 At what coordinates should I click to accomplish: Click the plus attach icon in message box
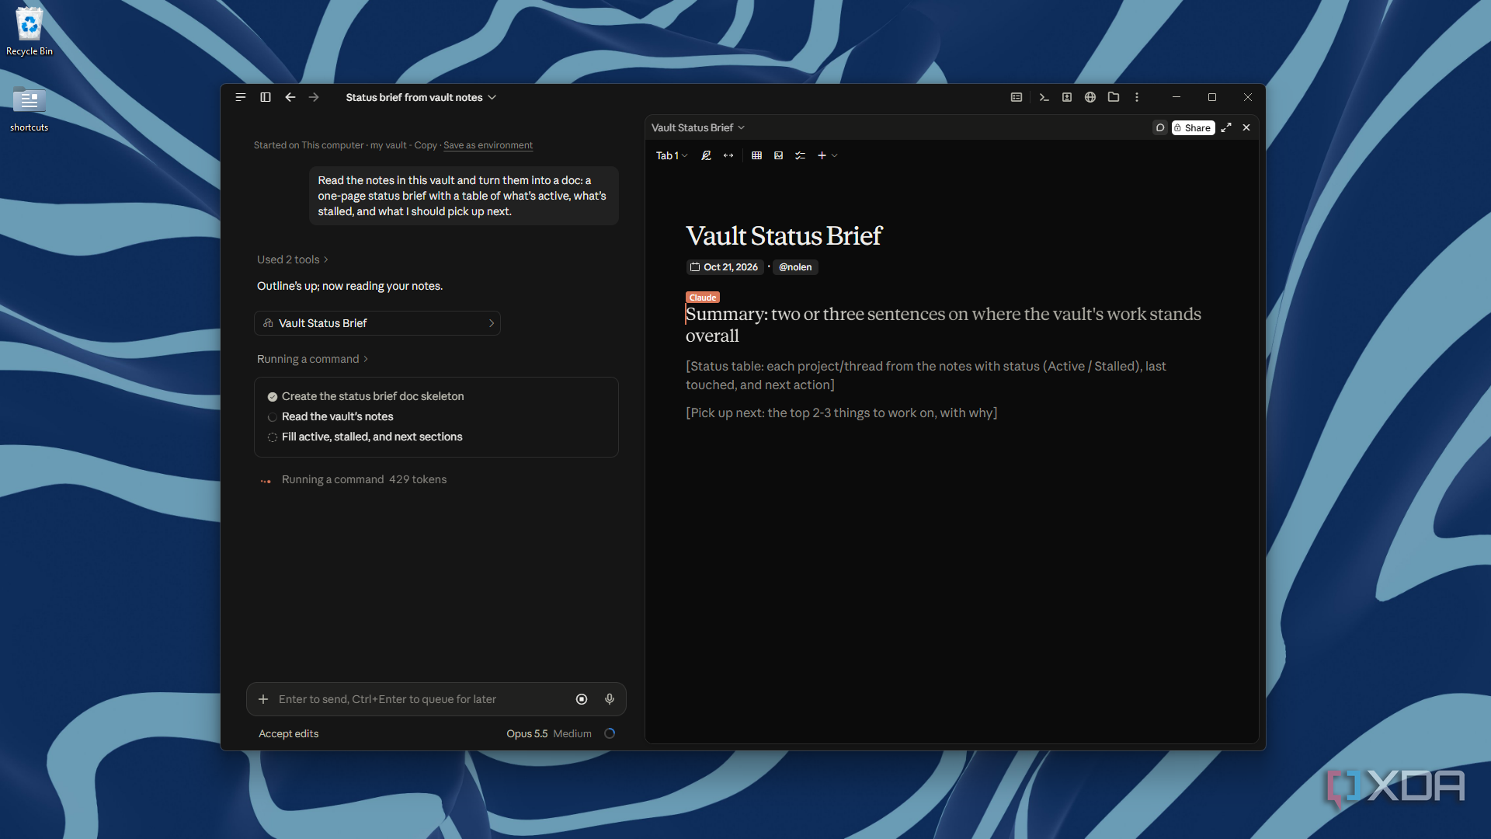pos(263,699)
